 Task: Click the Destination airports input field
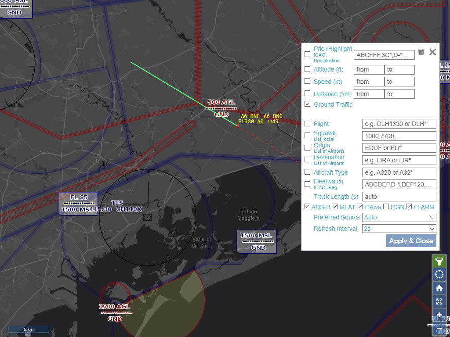pyautogui.click(x=399, y=160)
